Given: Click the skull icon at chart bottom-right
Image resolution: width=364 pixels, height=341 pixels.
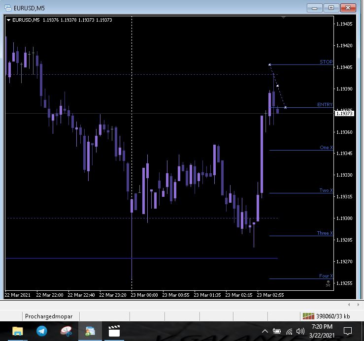Looking at the screenshot, I should click(328, 283).
